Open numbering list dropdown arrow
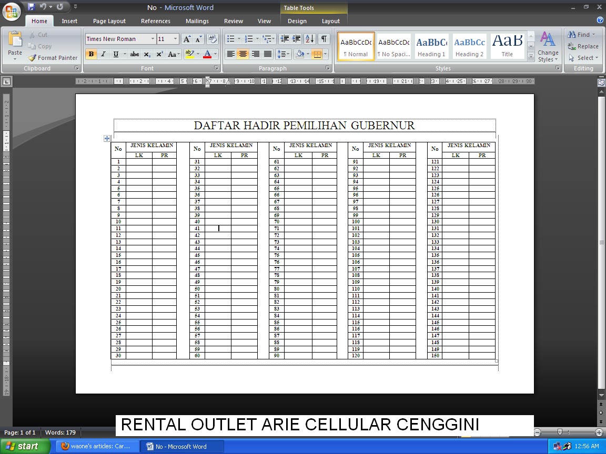 pyautogui.click(x=257, y=39)
